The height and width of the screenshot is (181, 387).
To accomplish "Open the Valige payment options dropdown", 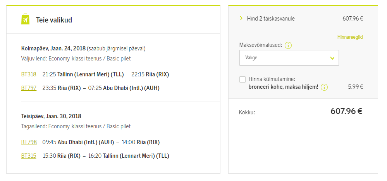I will [x=289, y=58].
